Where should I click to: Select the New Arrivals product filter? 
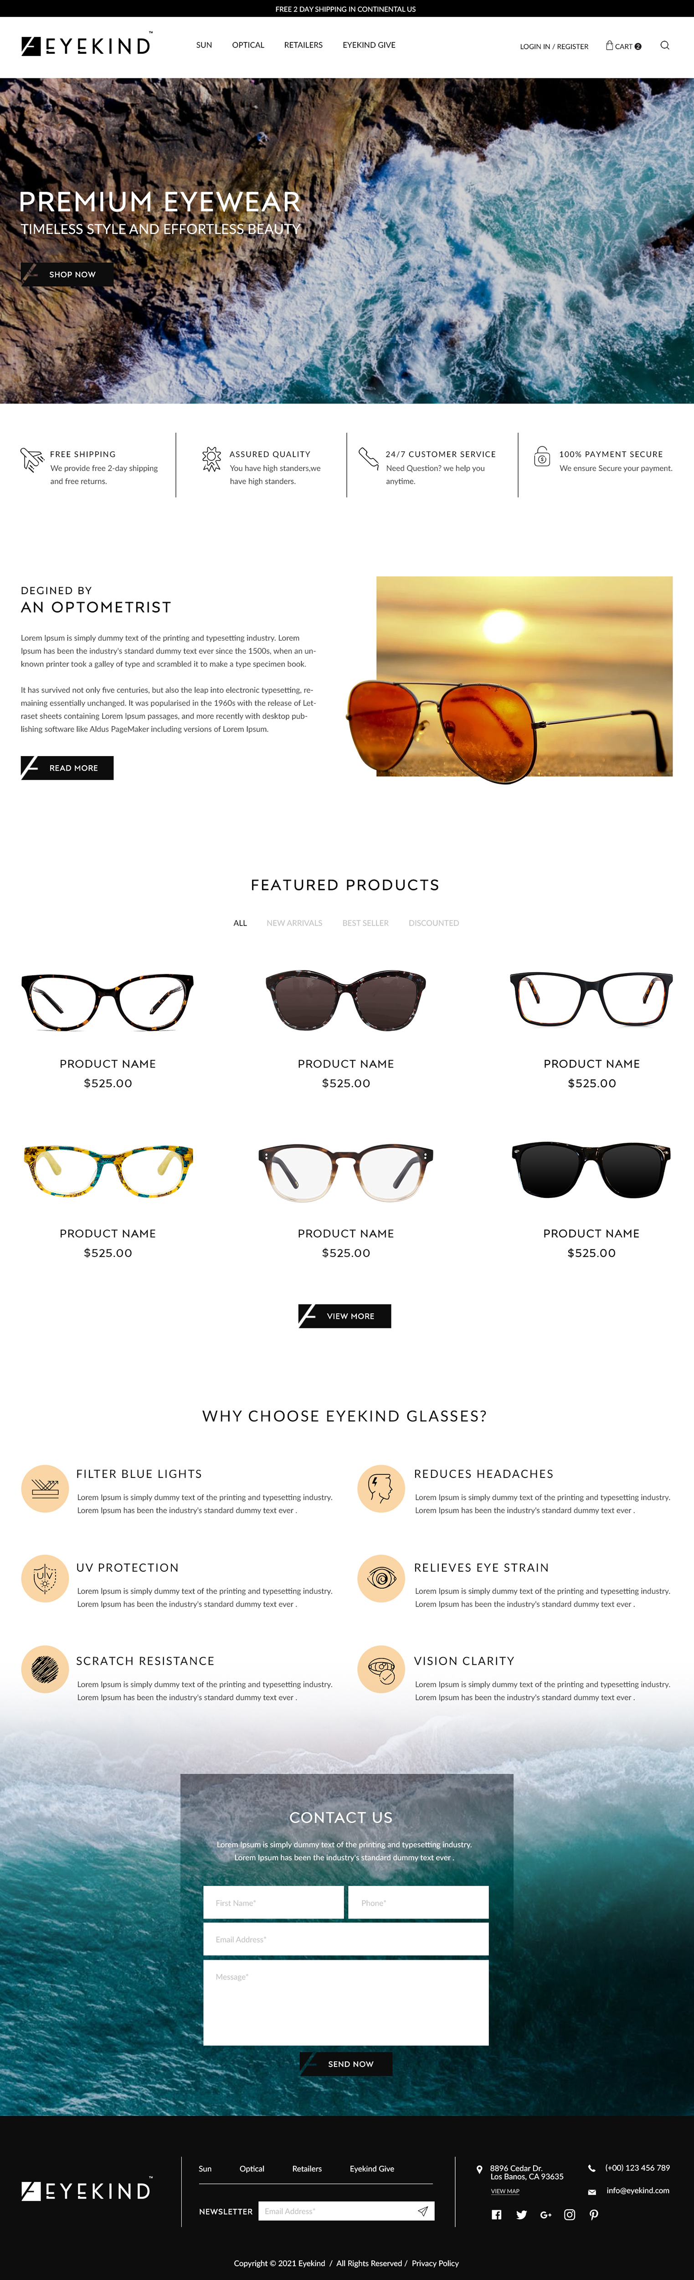[x=294, y=923]
